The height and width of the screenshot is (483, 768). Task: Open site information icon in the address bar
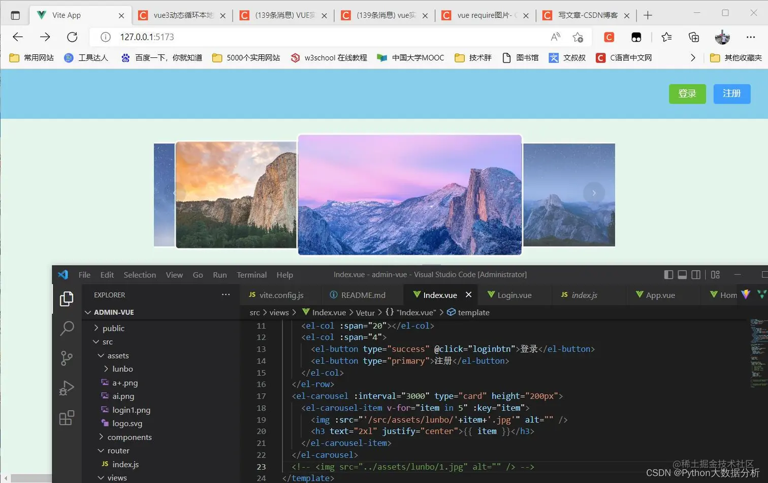pos(105,37)
